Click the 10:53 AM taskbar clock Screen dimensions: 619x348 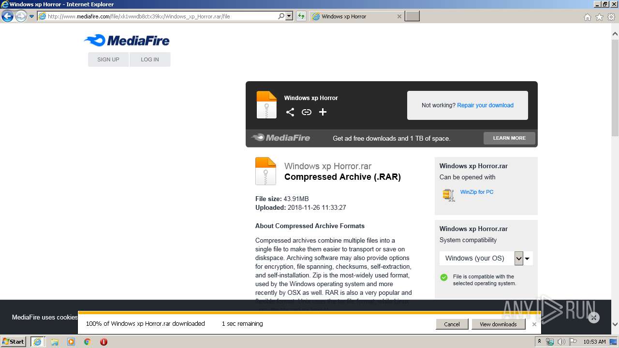[594, 342]
